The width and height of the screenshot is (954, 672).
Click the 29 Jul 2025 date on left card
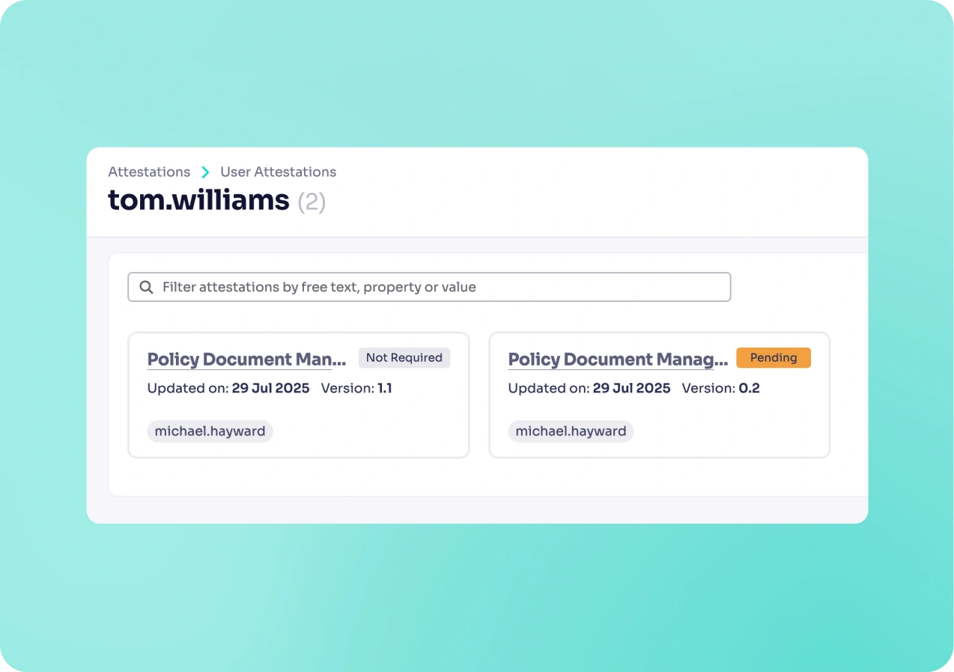[x=270, y=388]
